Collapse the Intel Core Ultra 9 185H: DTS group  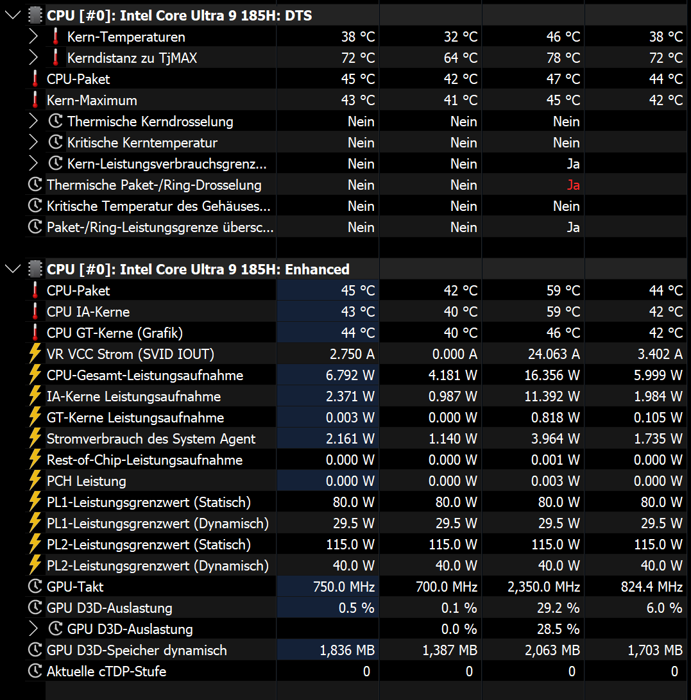click(x=13, y=15)
